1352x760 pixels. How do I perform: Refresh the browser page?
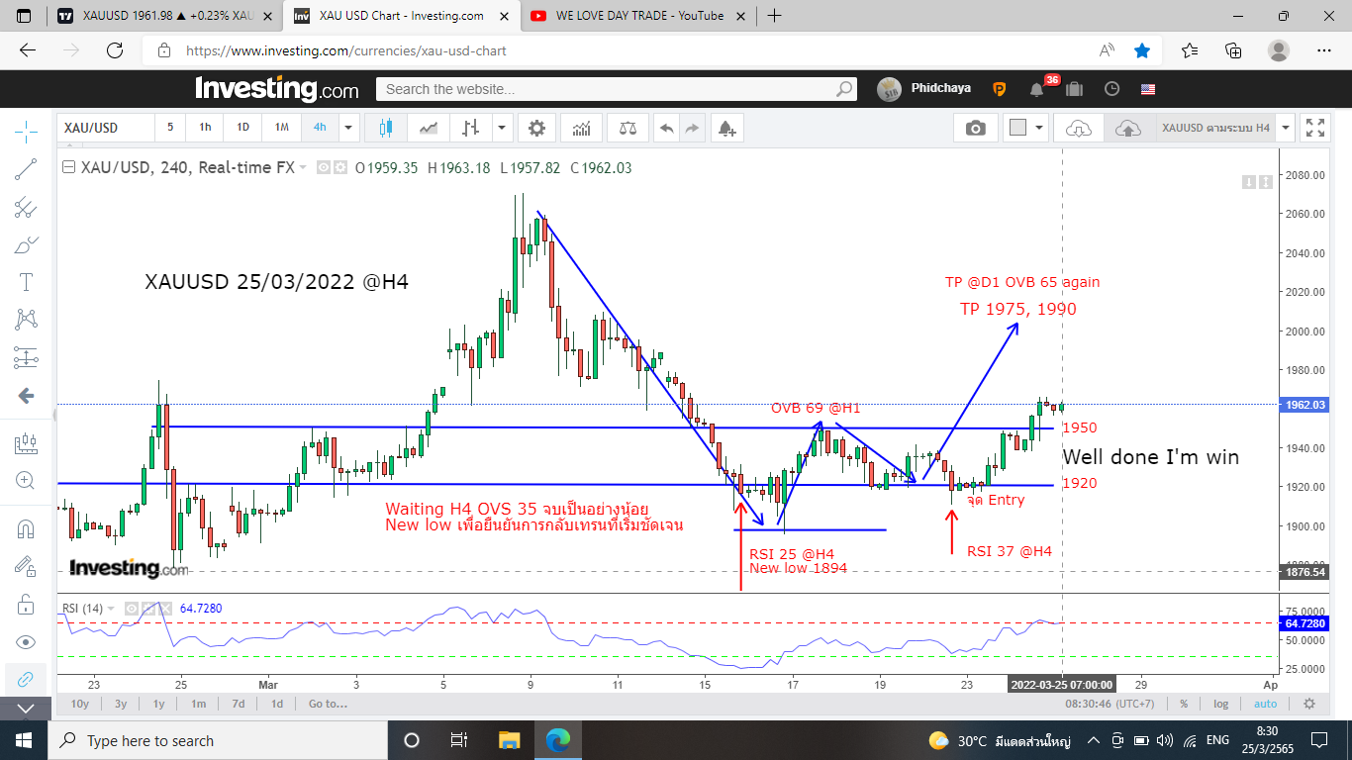click(x=115, y=50)
